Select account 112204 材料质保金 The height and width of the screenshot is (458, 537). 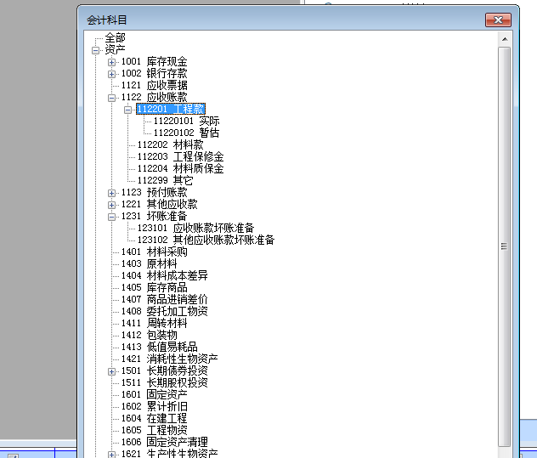pyautogui.click(x=180, y=168)
